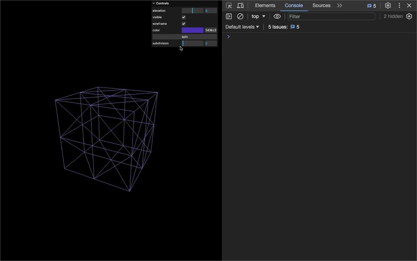Switch to the Sources tab
Image resolution: width=417 pixels, height=261 pixels.
(x=321, y=5)
